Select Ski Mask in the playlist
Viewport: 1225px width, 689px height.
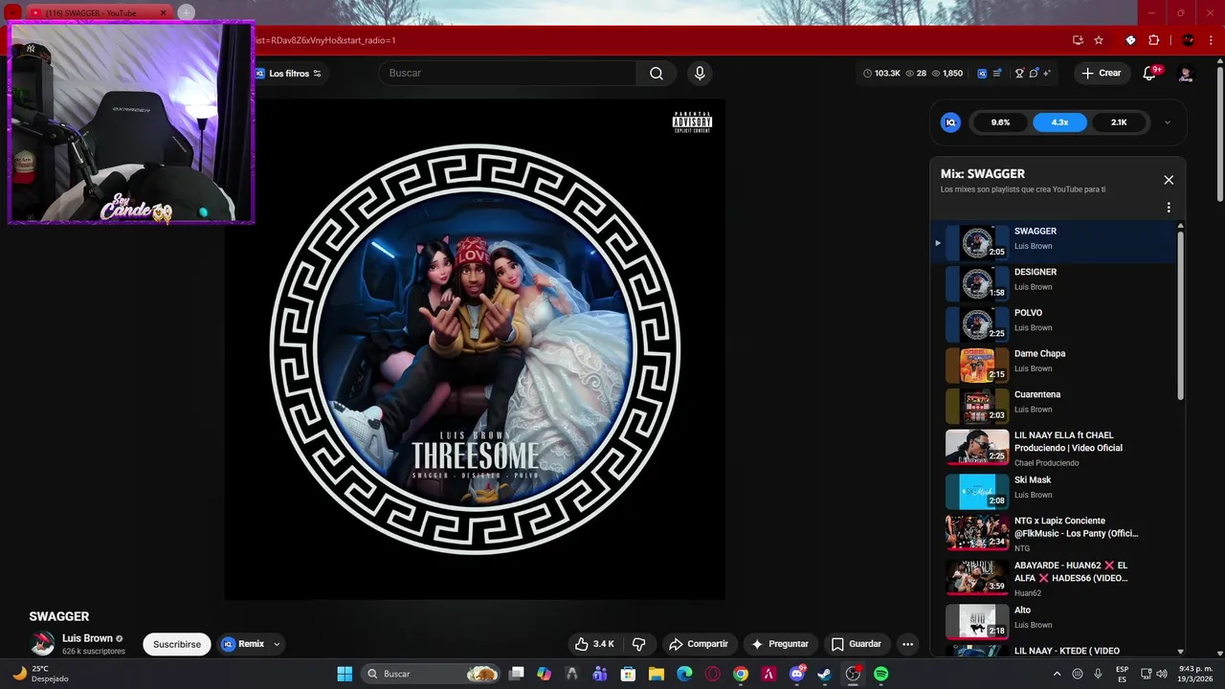(1053, 491)
